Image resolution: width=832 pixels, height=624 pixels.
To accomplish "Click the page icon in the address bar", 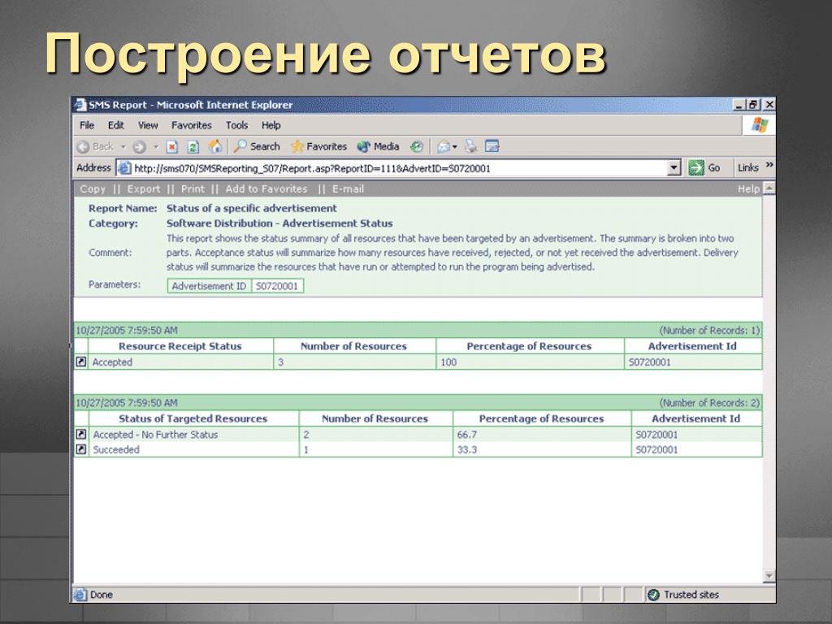I will tap(124, 168).
